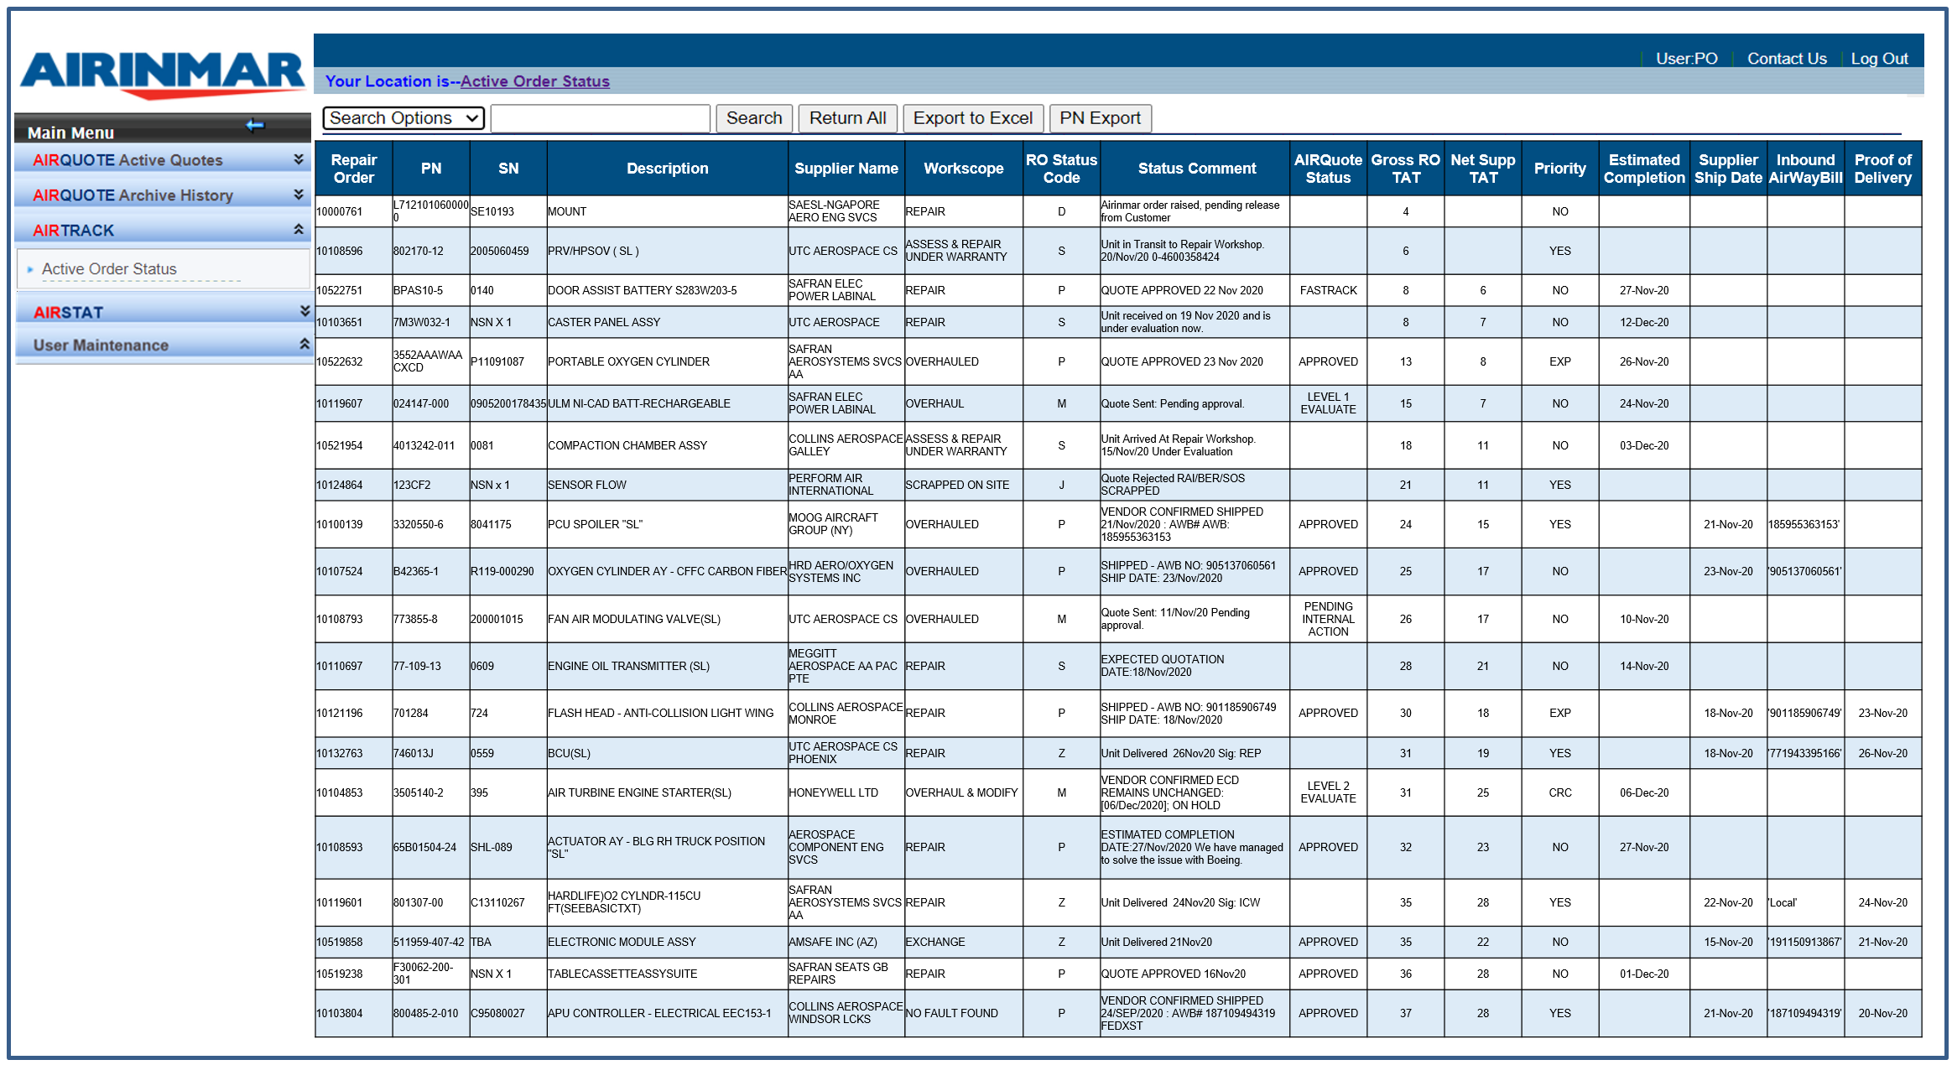Click Export to Excel button
The height and width of the screenshot is (1065, 1952).
972,118
